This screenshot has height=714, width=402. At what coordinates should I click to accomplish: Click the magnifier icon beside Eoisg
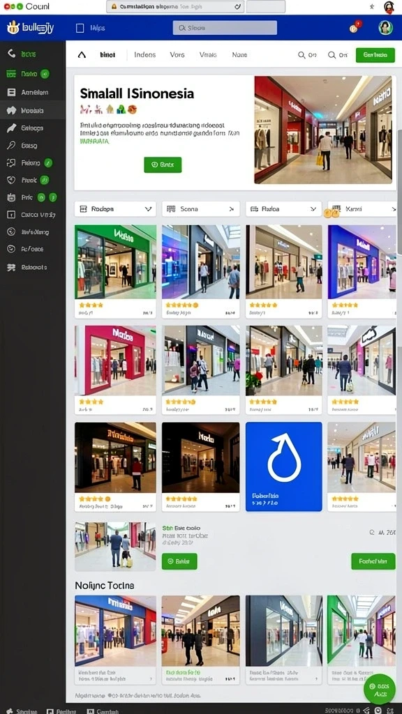click(11, 146)
